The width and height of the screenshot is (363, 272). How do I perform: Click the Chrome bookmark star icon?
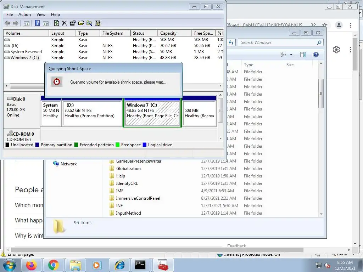[x=325, y=25]
